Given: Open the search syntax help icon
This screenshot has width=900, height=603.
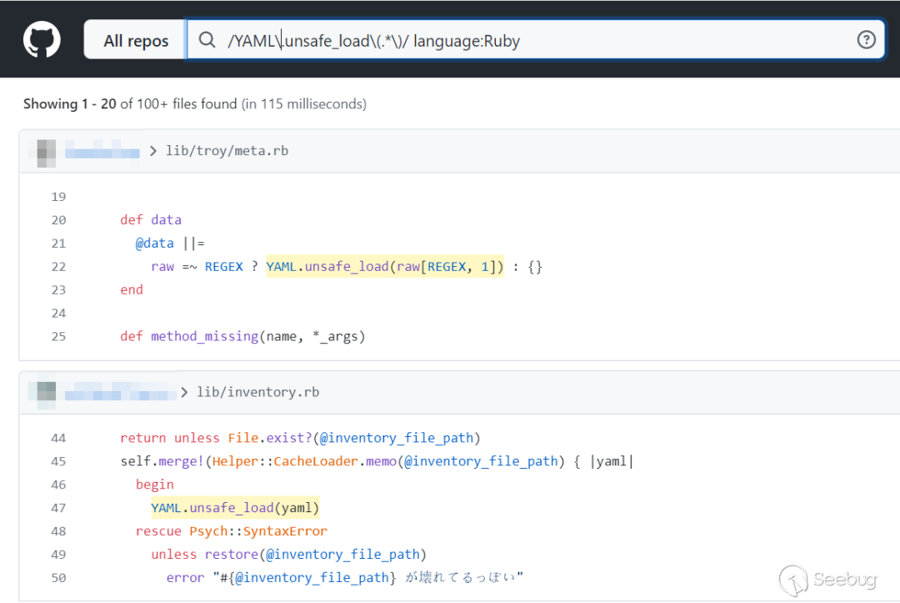Looking at the screenshot, I should click(867, 40).
